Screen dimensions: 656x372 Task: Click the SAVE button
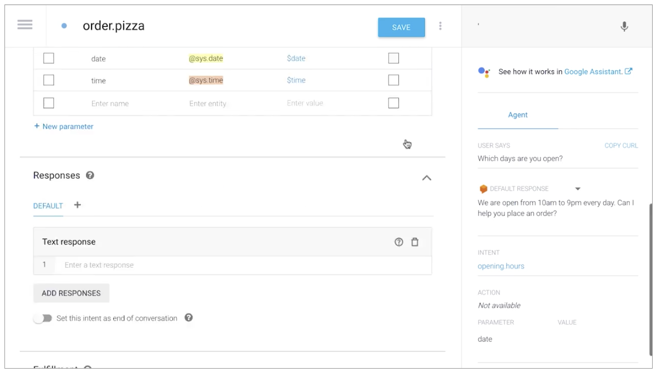coord(401,27)
